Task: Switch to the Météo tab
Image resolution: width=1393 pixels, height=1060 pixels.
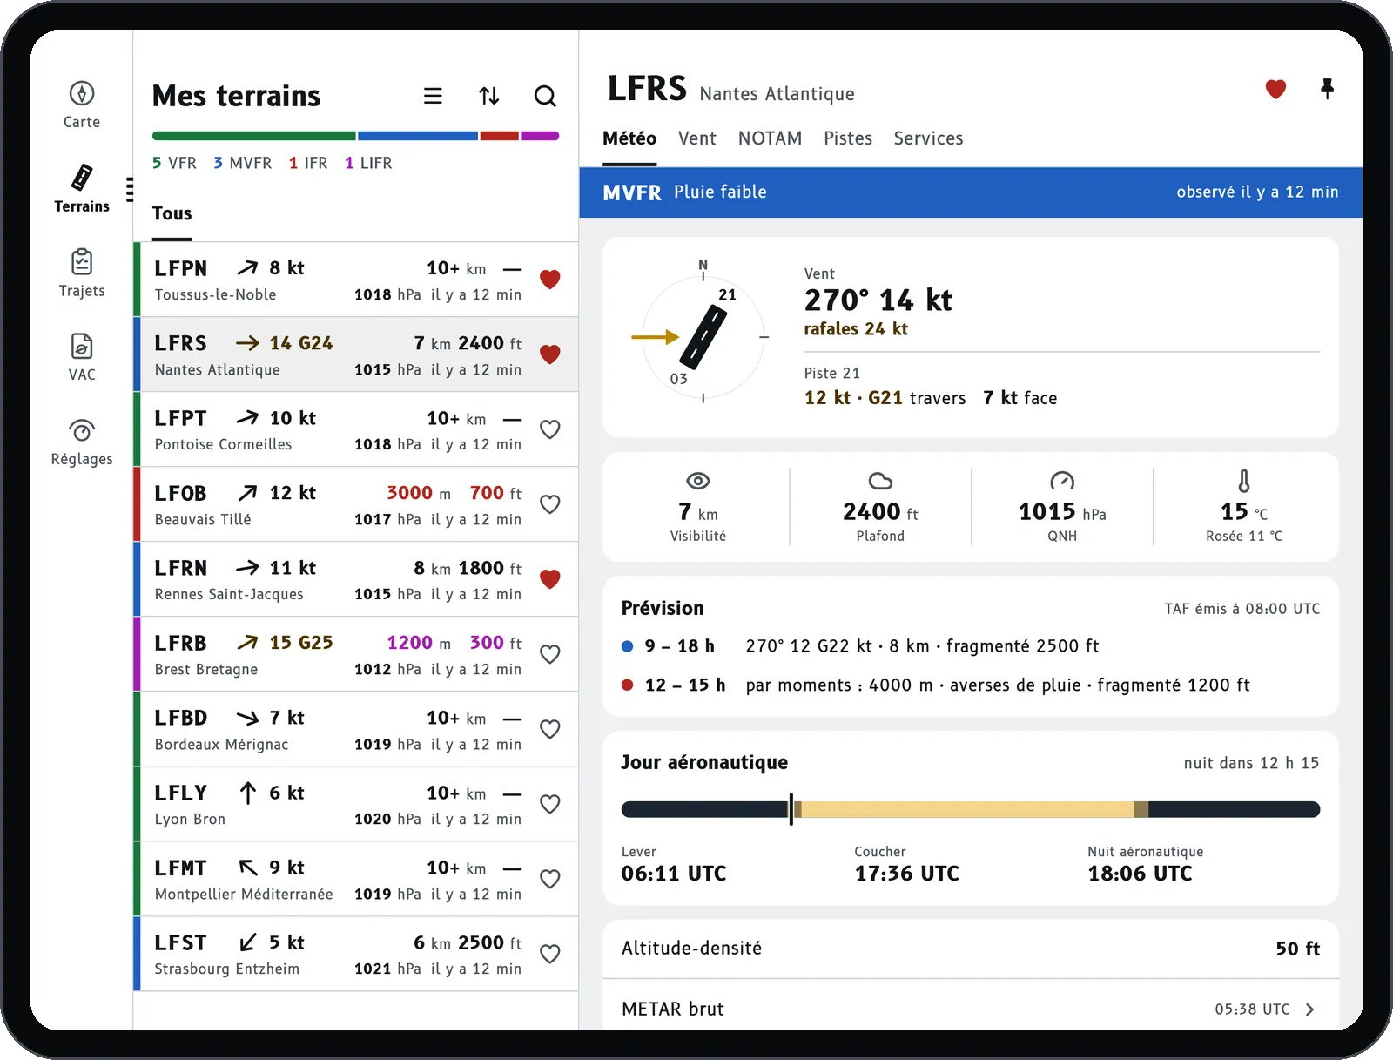Action: tap(629, 138)
